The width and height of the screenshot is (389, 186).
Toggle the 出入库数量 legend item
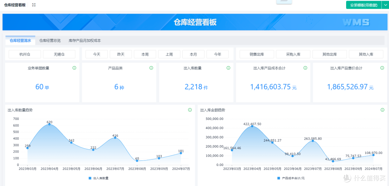click(98, 178)
